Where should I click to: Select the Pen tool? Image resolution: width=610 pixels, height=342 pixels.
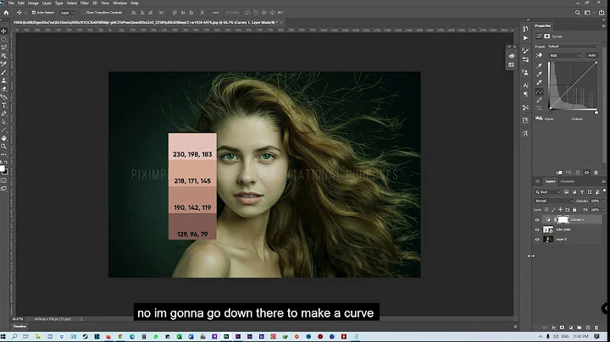point(4,114)
